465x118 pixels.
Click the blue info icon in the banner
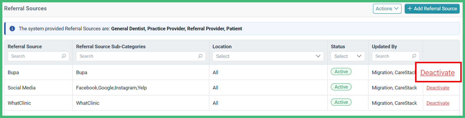coord(12,29)
